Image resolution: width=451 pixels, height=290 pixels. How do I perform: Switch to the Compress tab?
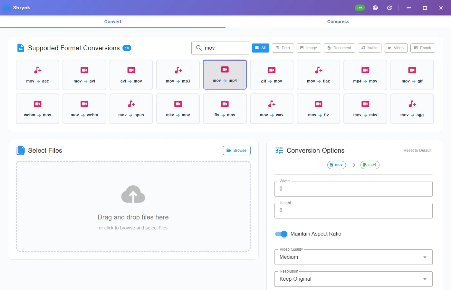pyautogui.click(x=338, y=22)
